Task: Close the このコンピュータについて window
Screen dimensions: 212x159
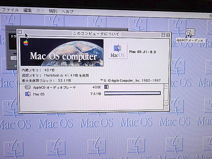Action: 20,32
